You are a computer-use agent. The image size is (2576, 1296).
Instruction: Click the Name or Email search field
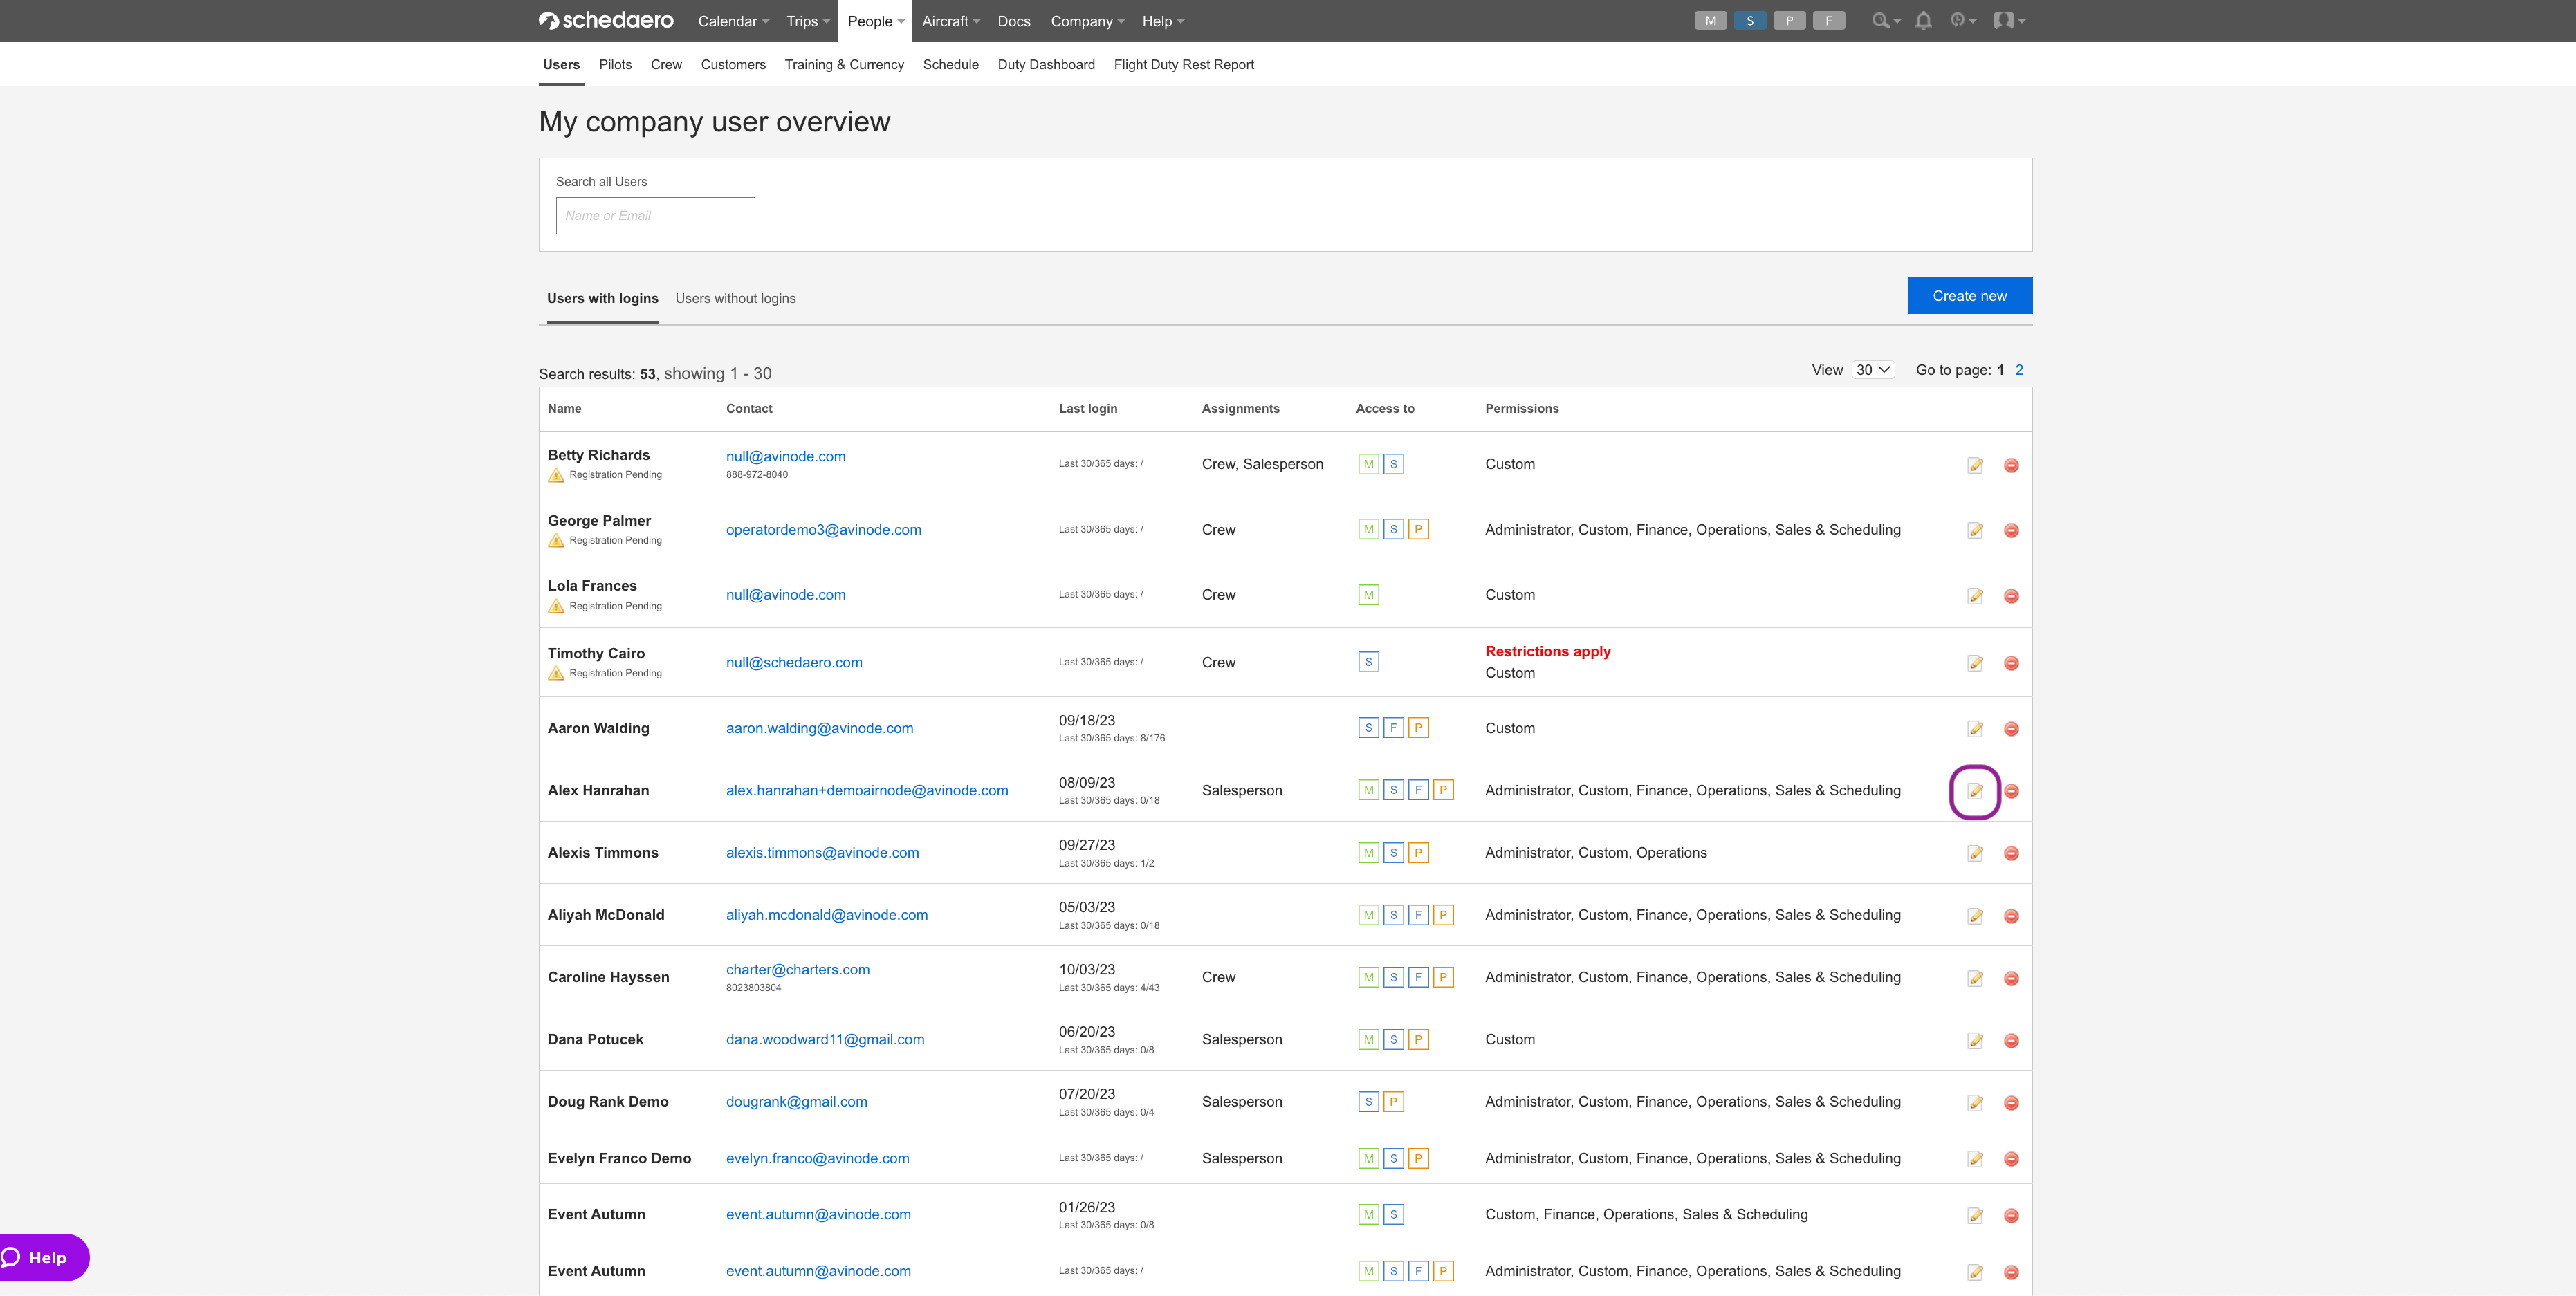(x=655, y=216)
